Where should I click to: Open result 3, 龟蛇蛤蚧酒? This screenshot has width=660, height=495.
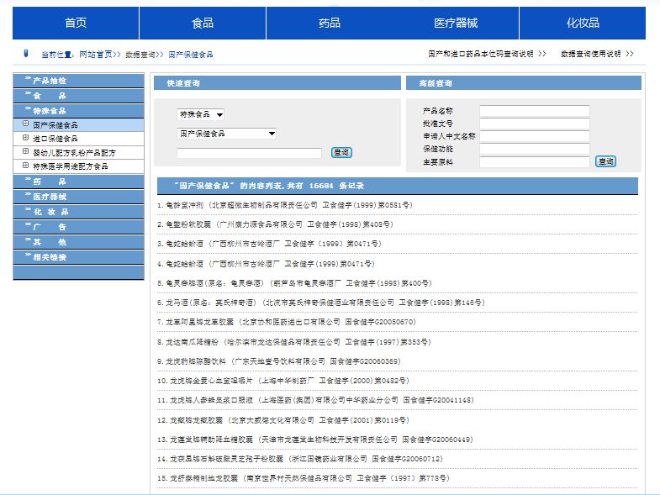click(270, 244)
